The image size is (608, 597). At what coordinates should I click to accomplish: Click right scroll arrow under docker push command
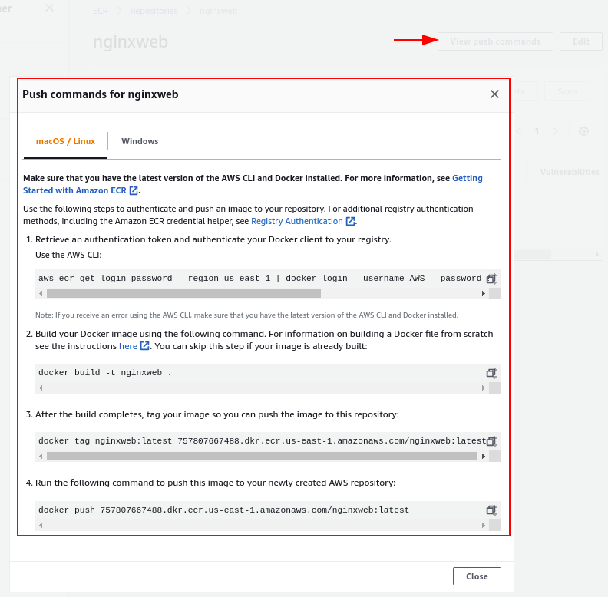[483, 525]
